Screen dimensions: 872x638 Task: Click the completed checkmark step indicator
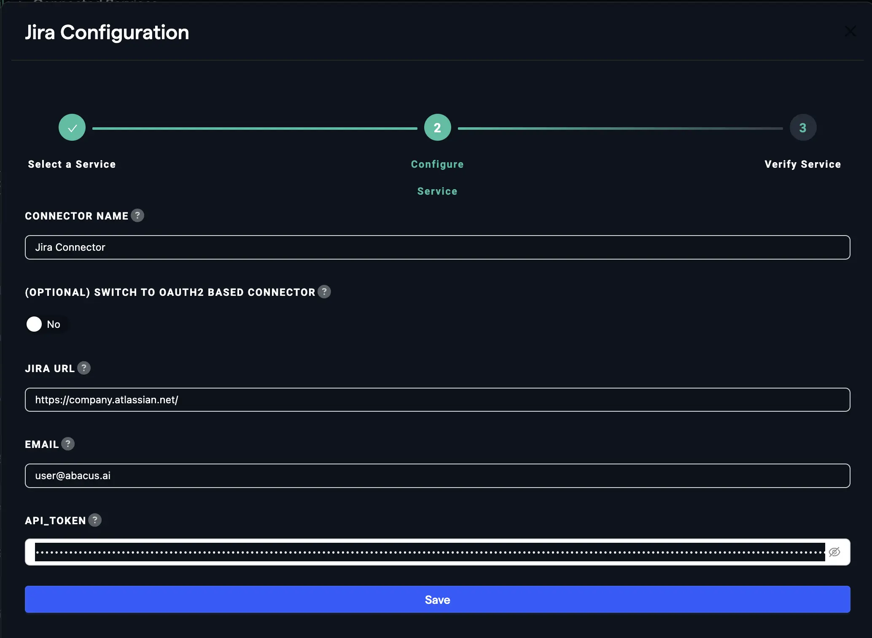(72, 127)
